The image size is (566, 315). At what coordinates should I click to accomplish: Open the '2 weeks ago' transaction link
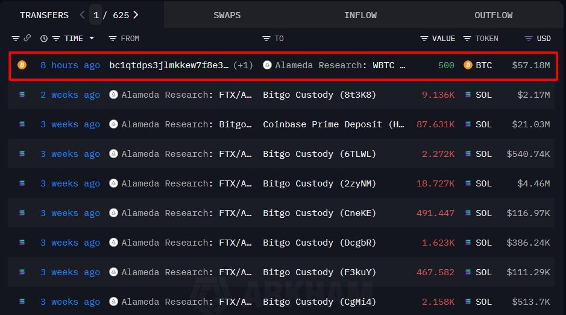(x=70, y=95)
